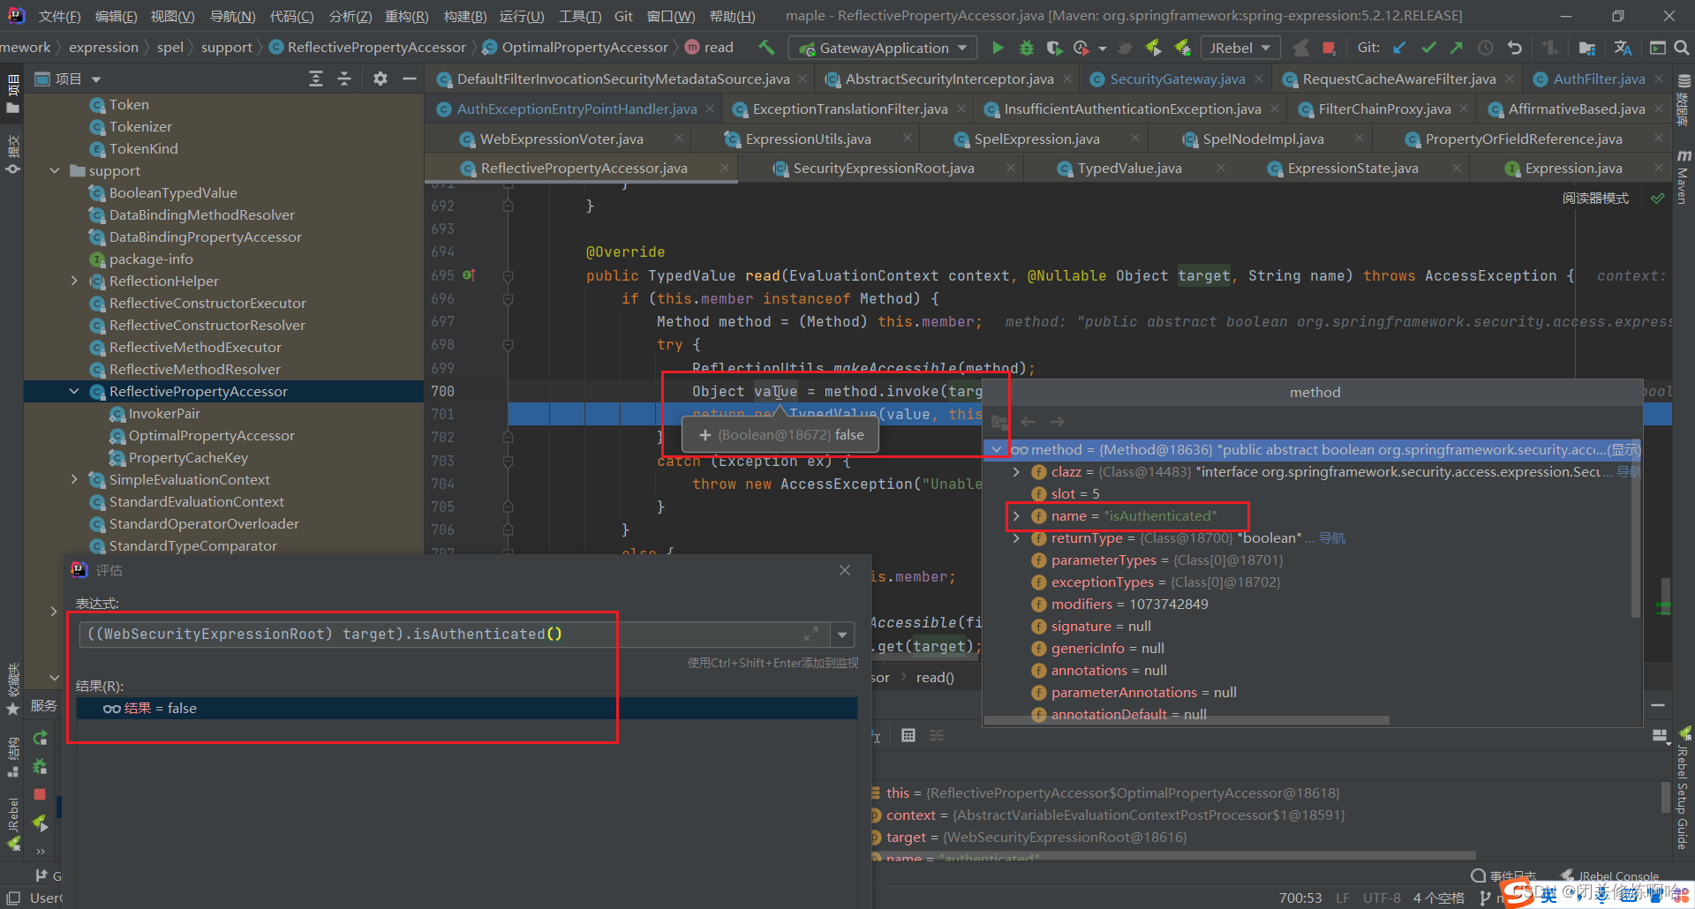Click the JRebel run rocket icon
The image size is (1695, 909).
pos(1153,48)
